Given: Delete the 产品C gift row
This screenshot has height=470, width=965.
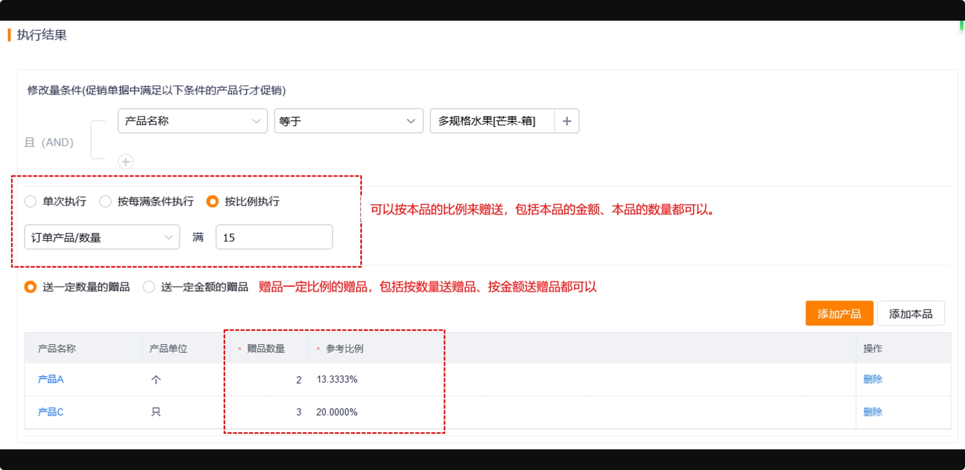Looking at the screenshot, I should [872, 412].
